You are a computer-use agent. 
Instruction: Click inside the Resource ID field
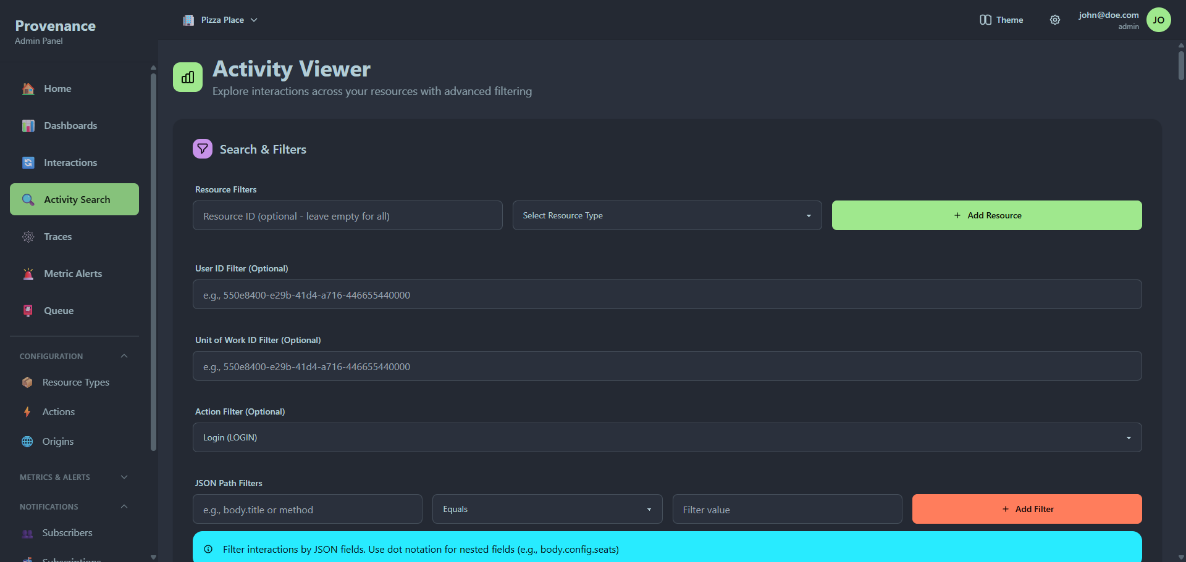[347, 215]
